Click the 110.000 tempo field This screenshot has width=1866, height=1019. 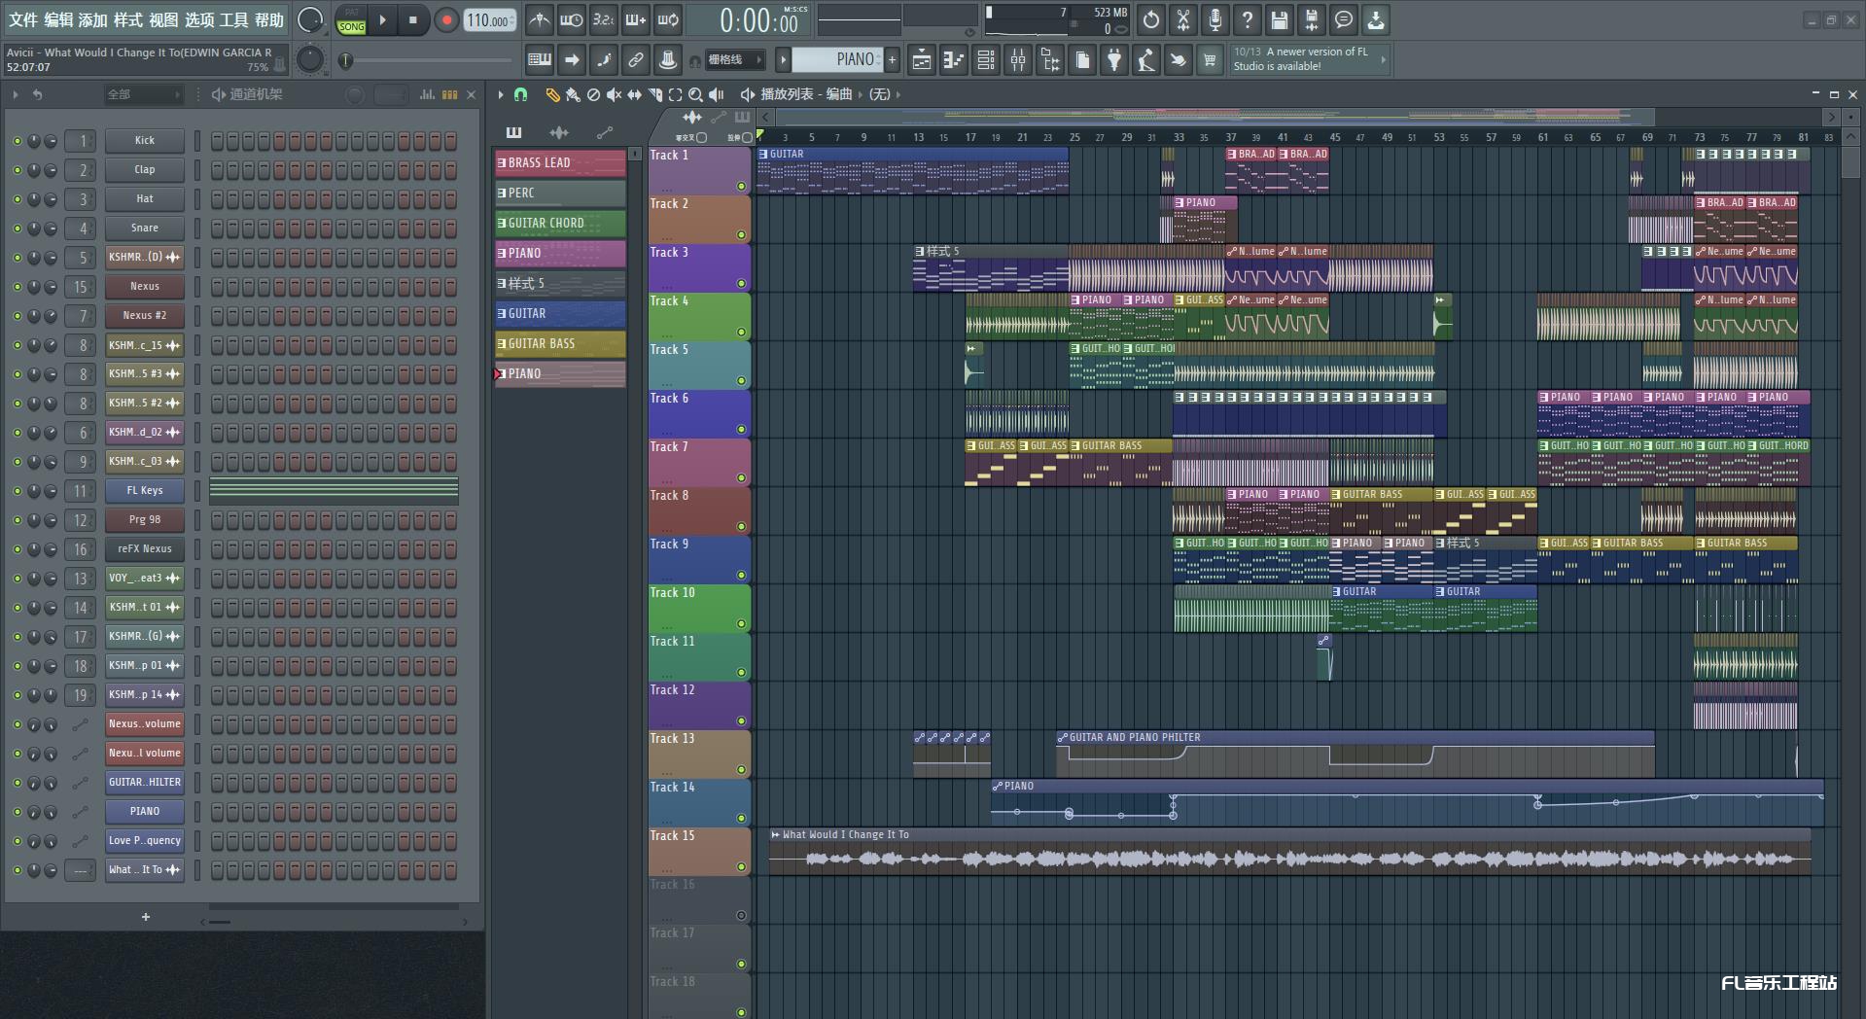490,19
